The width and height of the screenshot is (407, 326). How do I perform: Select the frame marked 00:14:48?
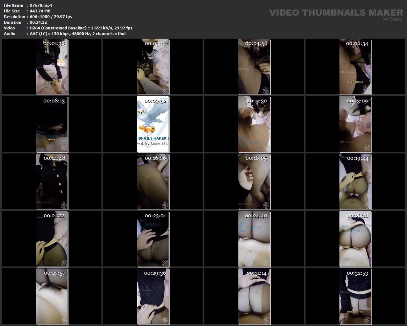coord(52,181)
